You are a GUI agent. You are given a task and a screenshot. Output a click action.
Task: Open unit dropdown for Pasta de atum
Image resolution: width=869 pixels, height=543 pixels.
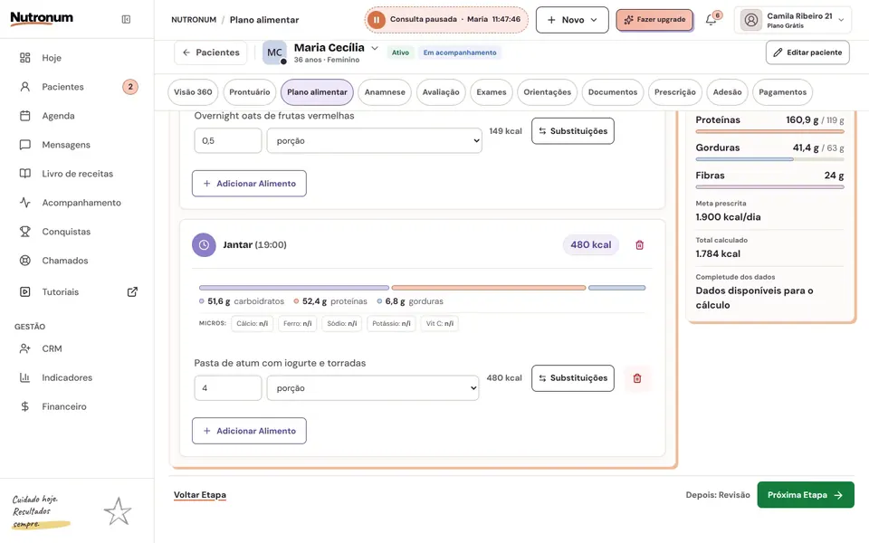[372, 388]
